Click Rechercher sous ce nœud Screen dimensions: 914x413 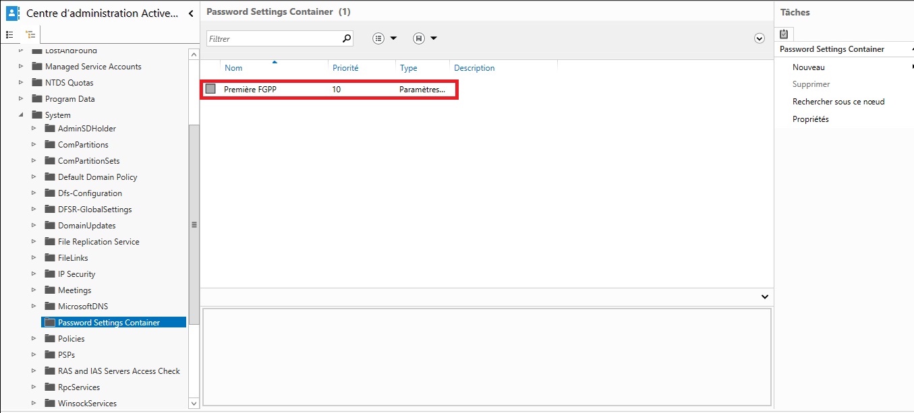(838, 102)
